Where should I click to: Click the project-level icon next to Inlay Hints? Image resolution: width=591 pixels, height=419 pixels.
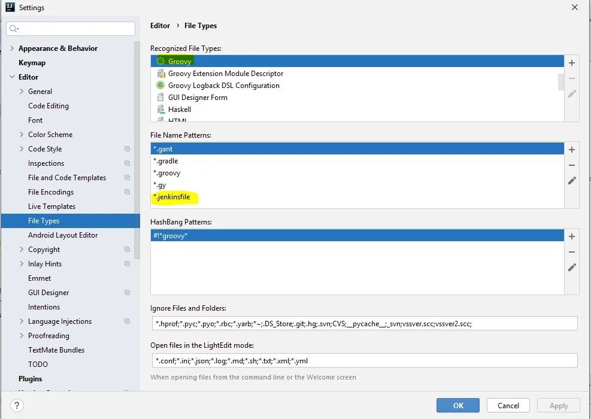(x=128, y=264)
